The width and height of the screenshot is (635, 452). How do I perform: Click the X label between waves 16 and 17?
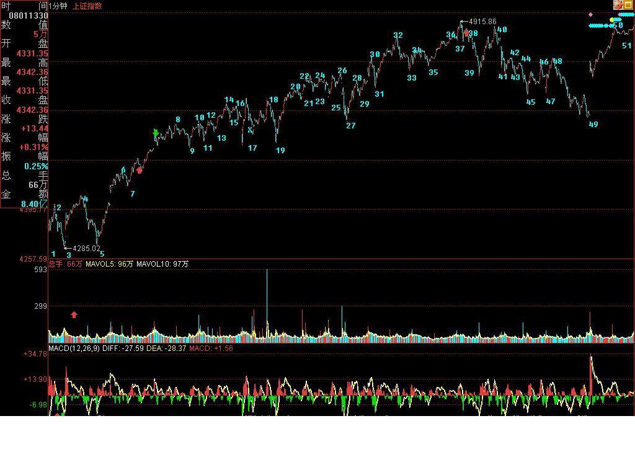coord(250,130)
